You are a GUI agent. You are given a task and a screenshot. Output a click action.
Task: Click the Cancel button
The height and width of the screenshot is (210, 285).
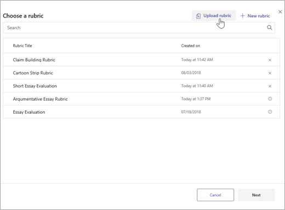215,195
